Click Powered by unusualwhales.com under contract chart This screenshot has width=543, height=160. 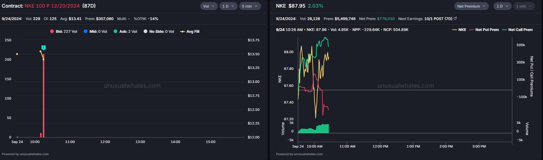point(25,154)
